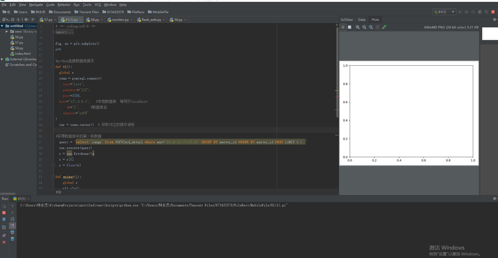Click the Concurrency Diagram icon near stop button
The width and height of the screenshot is (498, 258).
pos(486,12)
